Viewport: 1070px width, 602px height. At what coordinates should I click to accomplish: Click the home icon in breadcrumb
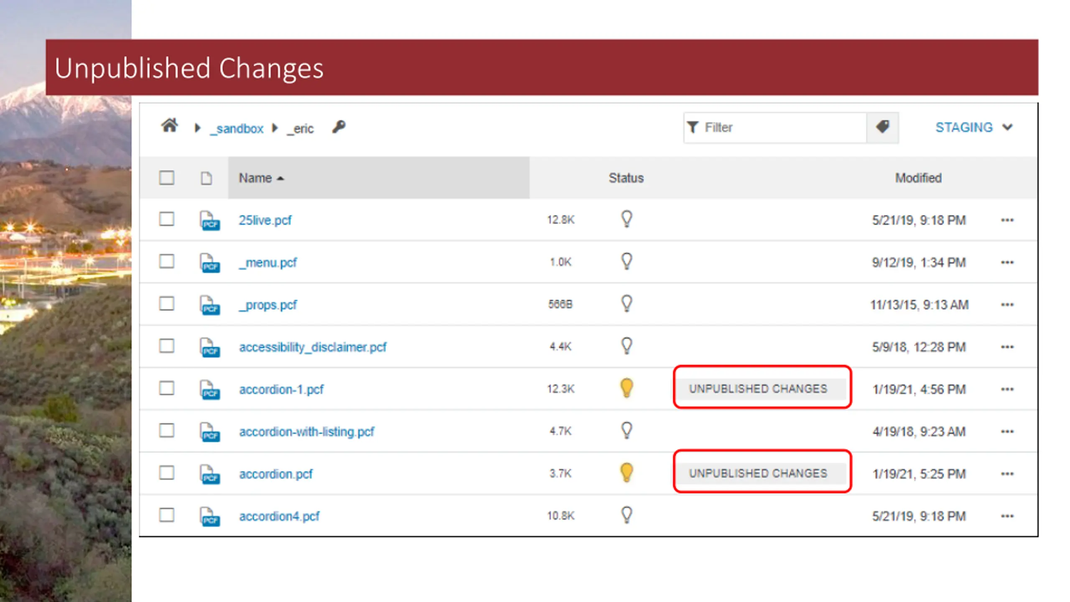pos(169,126)
